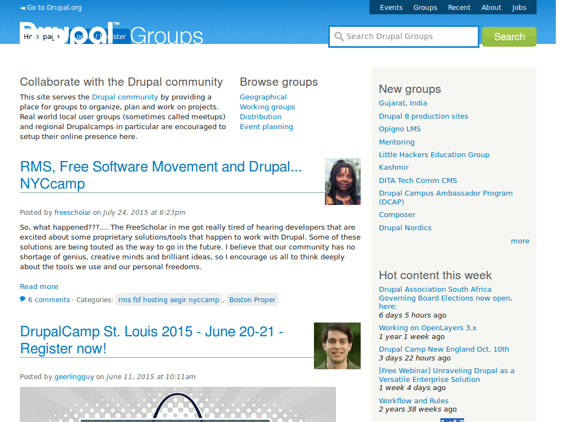This screenshot has height=422, width=563.
Task: Click Read more under the RMS post
Action: click(x=39, y=286)
